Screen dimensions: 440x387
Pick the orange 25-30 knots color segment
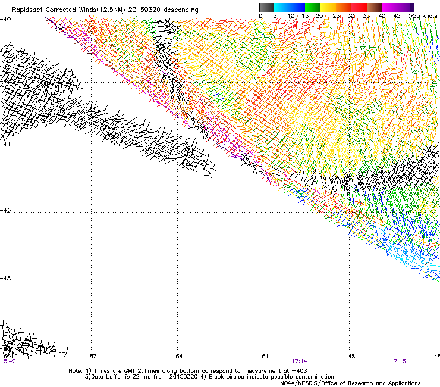pyautogui.click(x=344, y=7)
